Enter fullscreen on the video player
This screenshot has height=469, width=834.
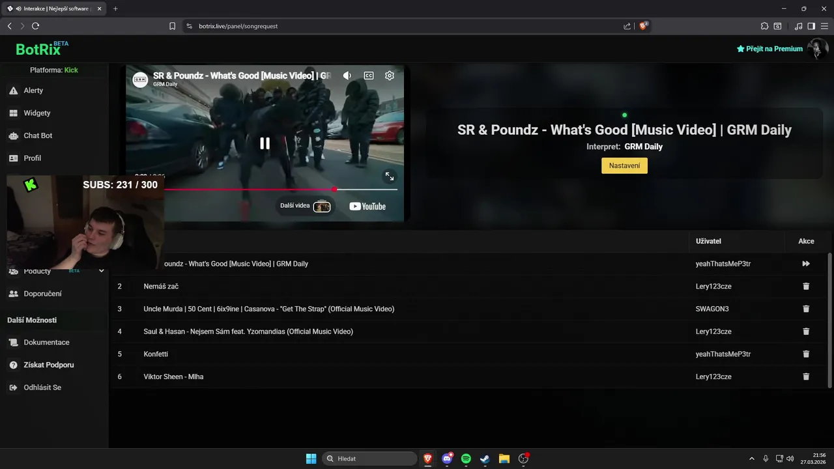tap(390, 177)
